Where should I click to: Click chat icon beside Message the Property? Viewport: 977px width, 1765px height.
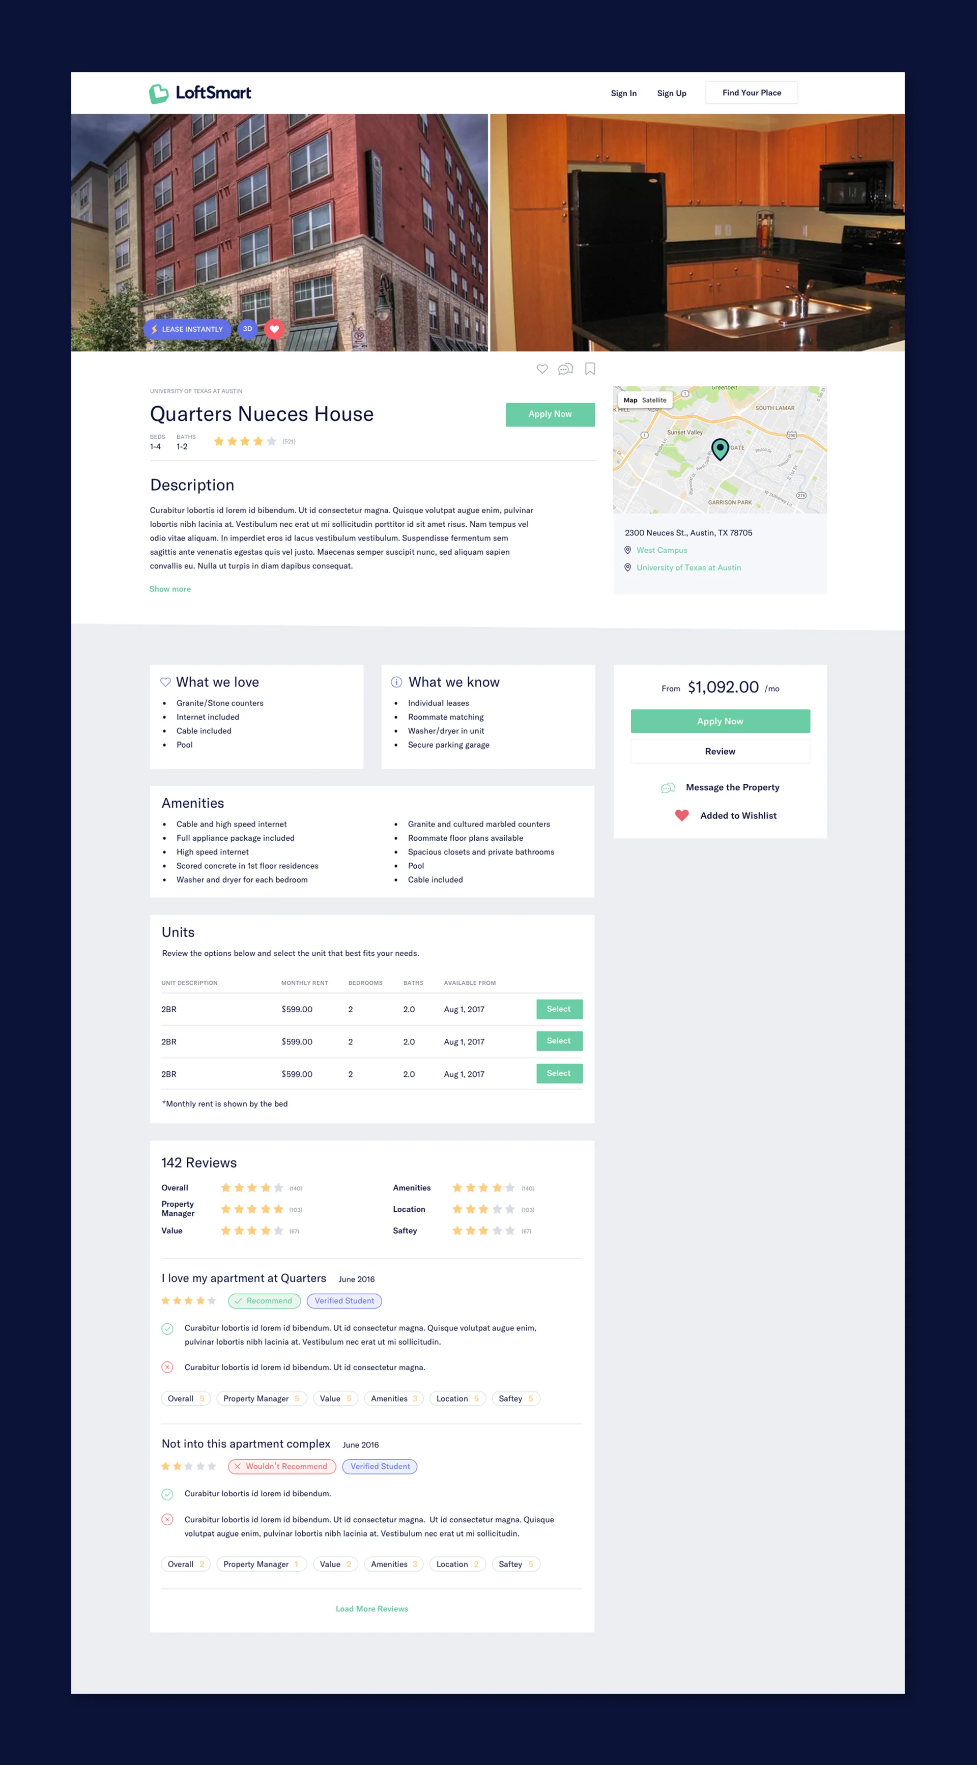668,788
